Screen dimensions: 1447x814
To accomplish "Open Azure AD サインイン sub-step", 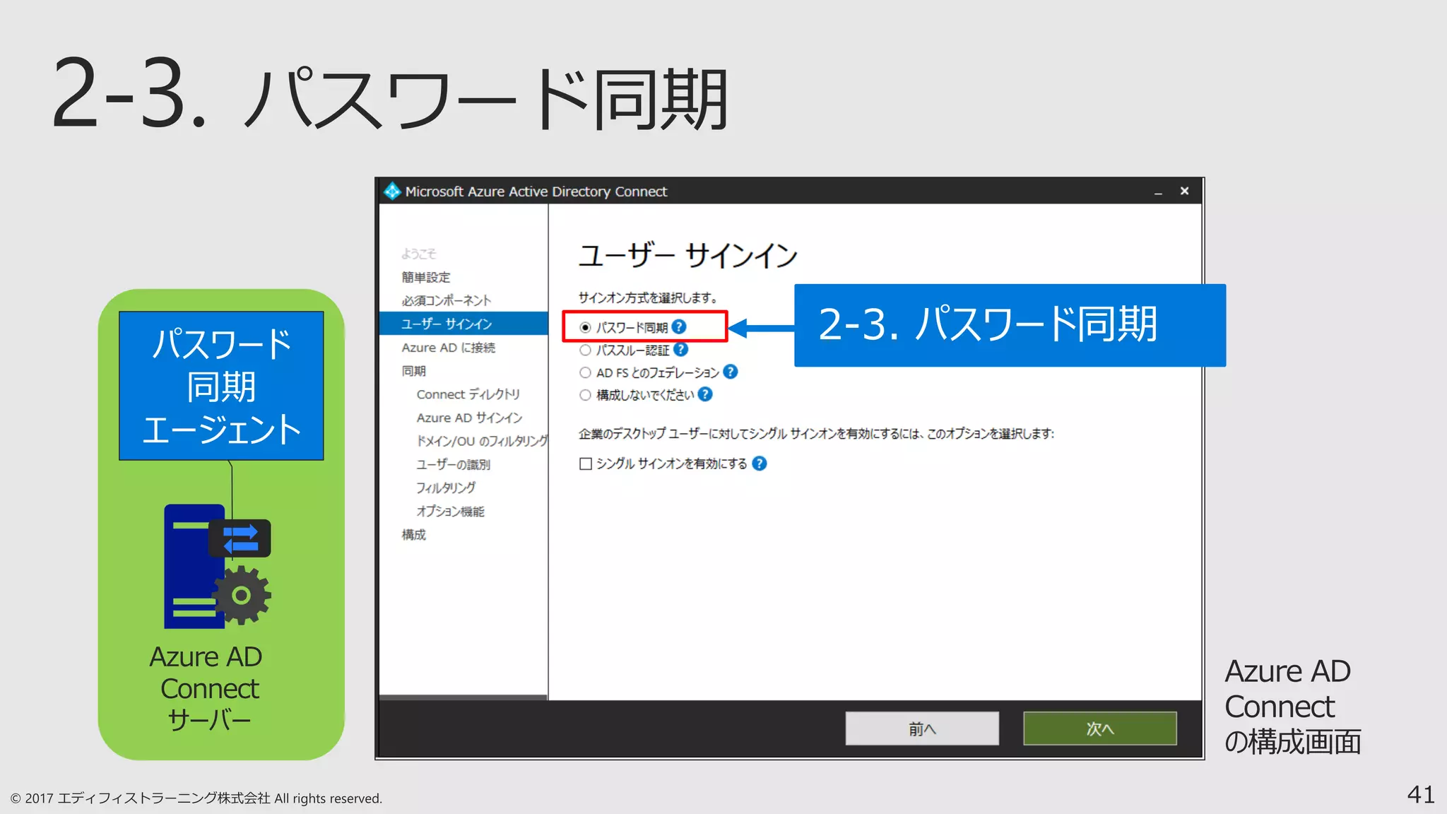I will [469, 418].
